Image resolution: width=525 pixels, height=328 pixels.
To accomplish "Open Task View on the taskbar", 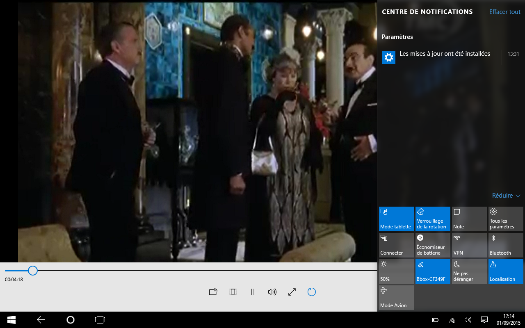I will pos(100,320).
